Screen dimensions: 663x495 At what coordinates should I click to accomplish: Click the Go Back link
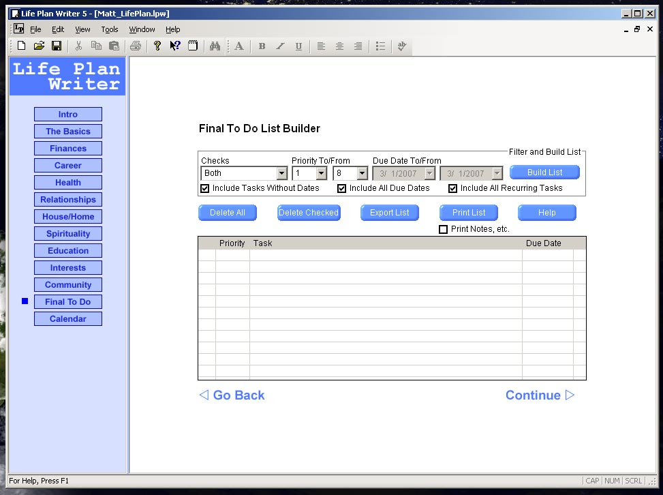(232, 395)
